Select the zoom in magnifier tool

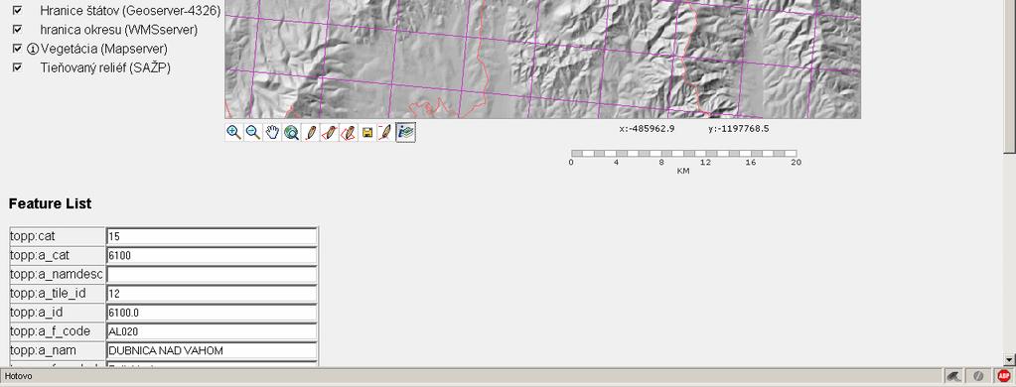(234, 133)
